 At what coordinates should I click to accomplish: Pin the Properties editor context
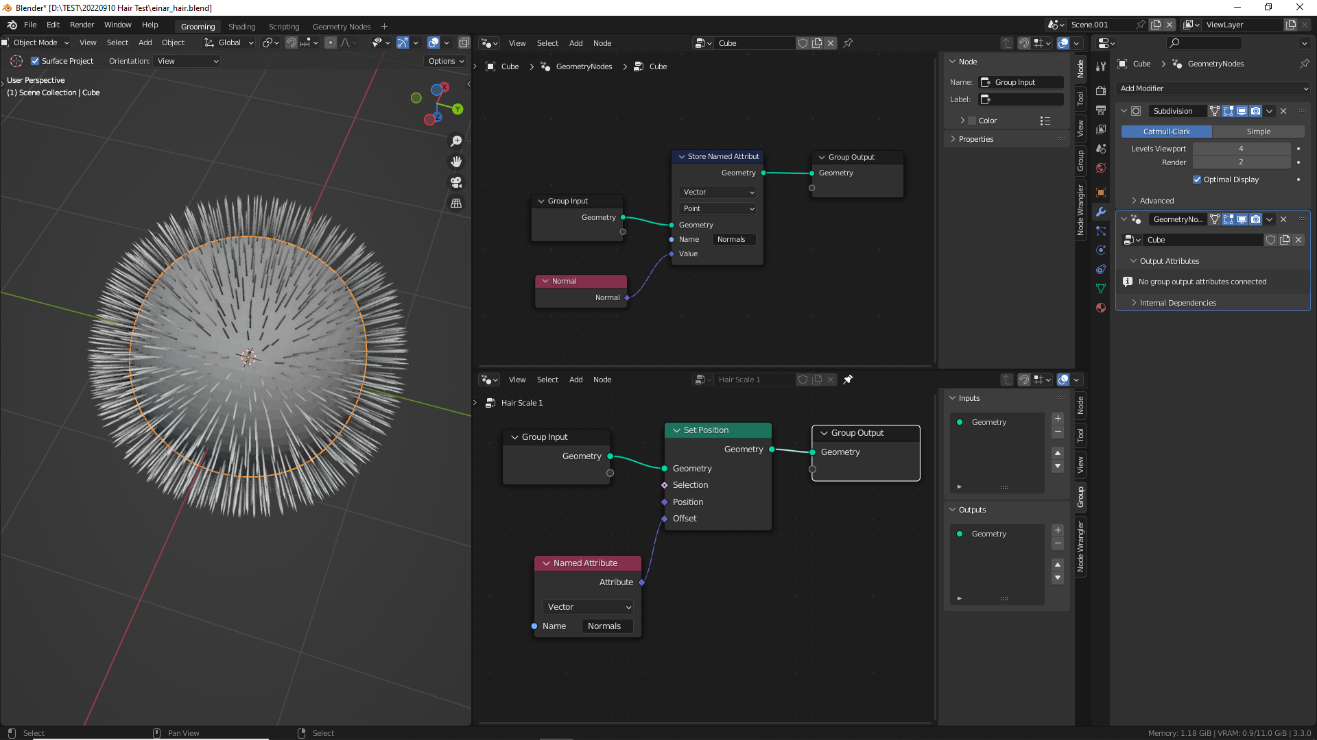pos(1304,64)
